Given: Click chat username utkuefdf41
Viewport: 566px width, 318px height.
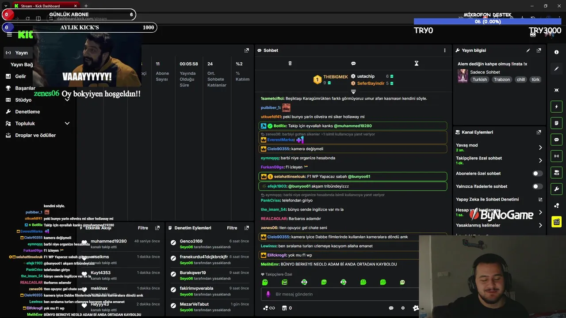Looking at the screenshot, I should click(271, 117).
